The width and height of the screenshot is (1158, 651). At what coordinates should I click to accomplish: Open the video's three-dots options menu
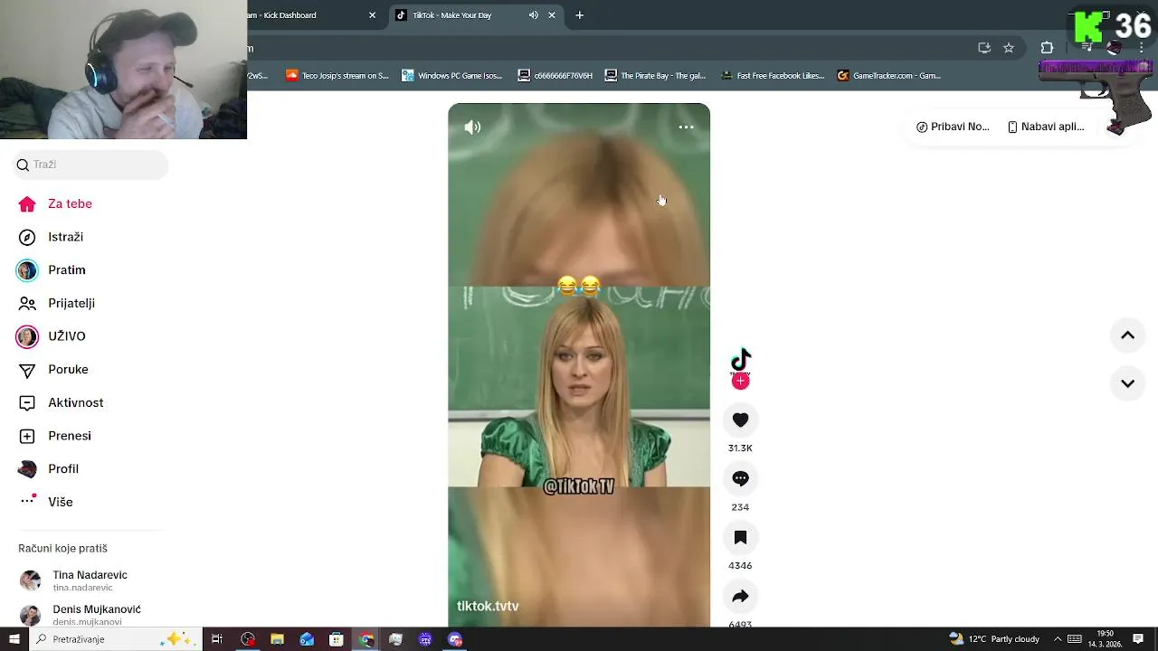pyautogui.click(x=686, y=127)
